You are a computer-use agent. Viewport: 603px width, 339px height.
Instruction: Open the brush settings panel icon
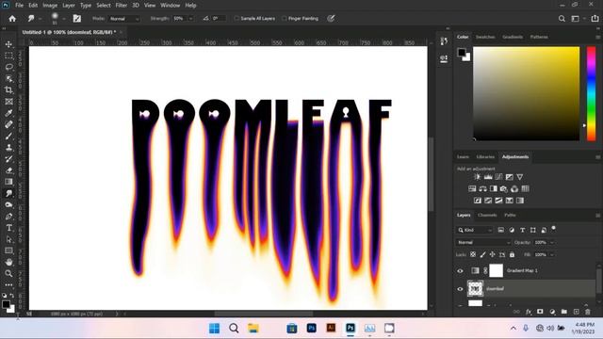77,19
